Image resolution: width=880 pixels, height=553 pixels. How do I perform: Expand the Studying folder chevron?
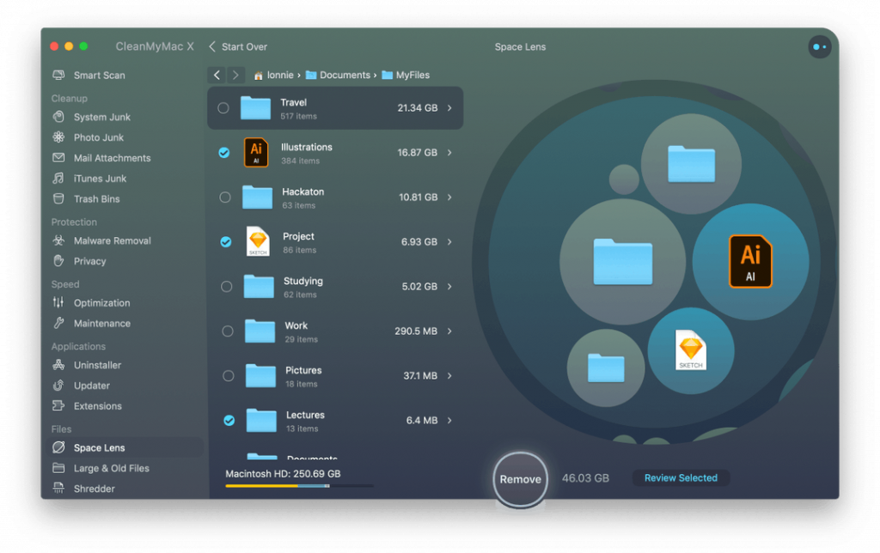(x=449, y=287)
